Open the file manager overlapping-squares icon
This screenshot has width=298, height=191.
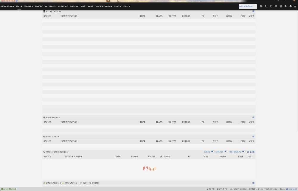271,6
